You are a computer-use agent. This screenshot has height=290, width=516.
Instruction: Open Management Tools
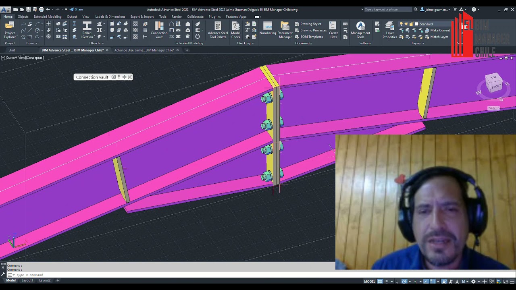click(x=360, y=30)
